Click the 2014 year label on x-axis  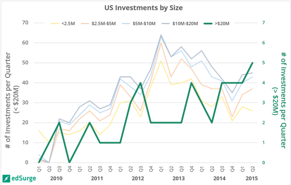click(219, 178)
